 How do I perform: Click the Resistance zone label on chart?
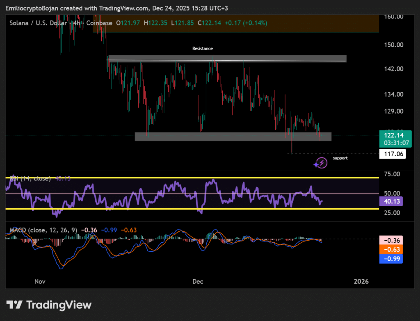[203, 48]
